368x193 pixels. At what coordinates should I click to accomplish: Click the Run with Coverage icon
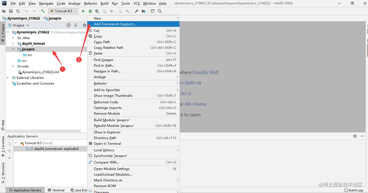pos(97,11)
